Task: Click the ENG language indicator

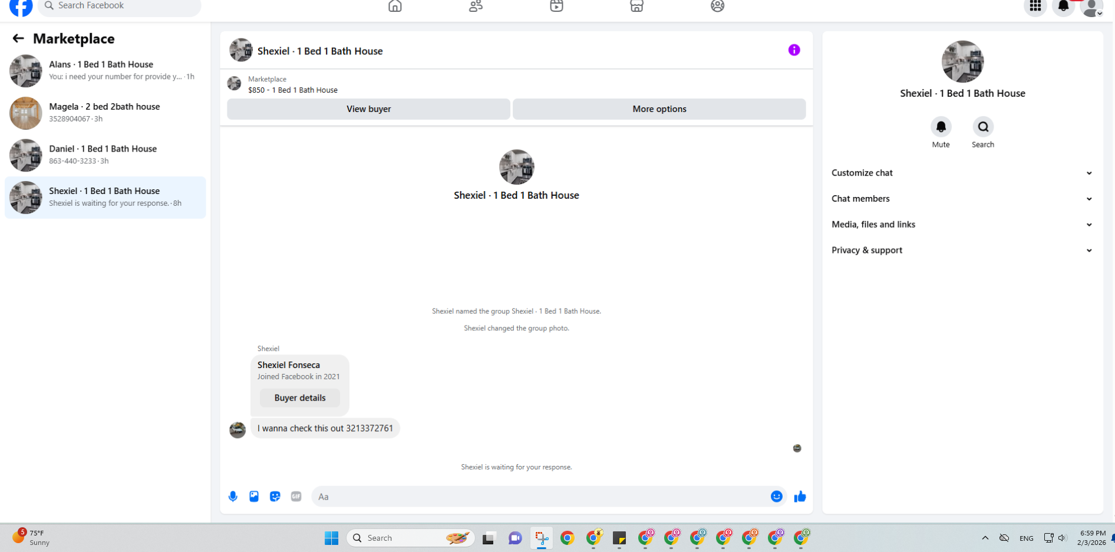Action: [1026, 538]
